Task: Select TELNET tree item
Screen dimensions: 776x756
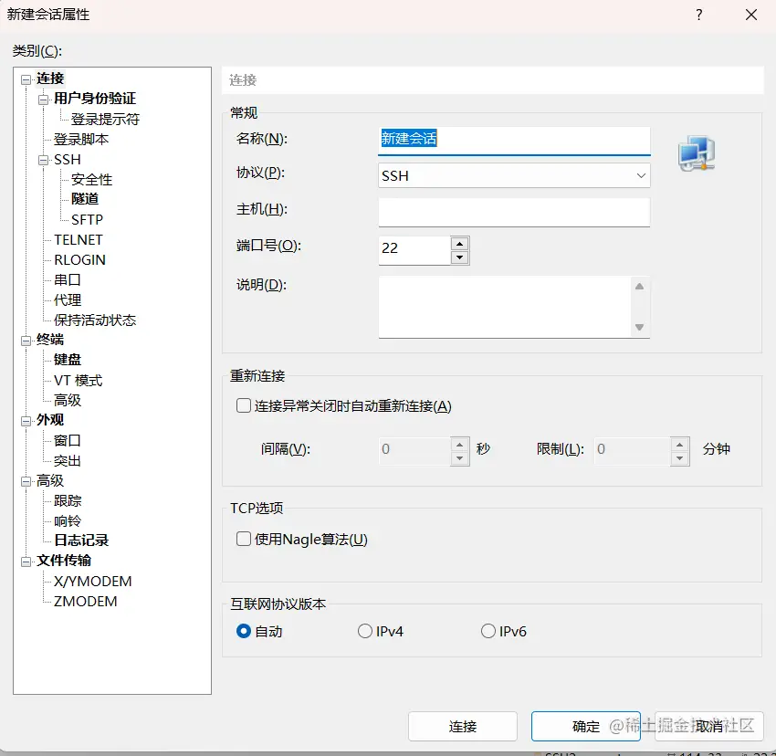Action: point(79,239)
